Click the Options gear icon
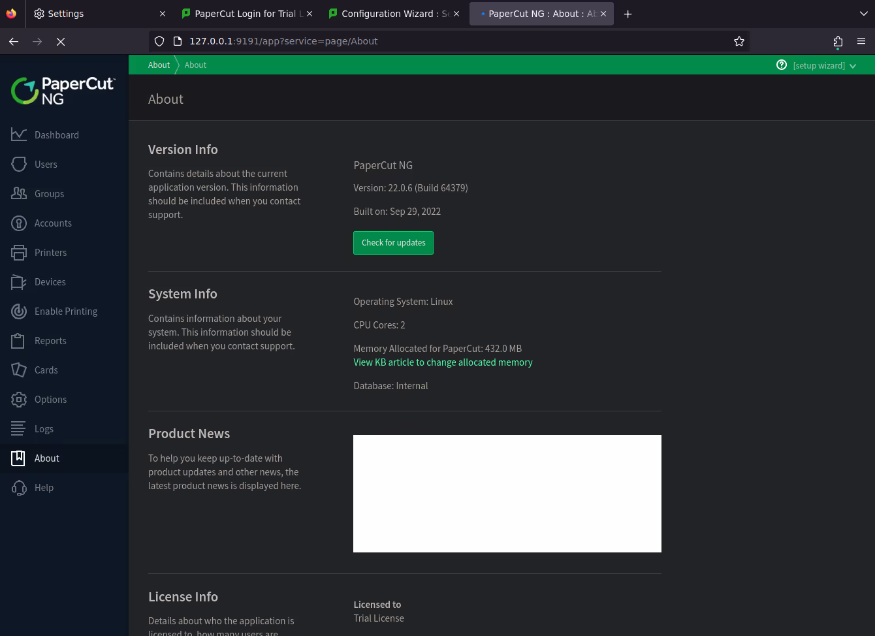The image size is (875, 636). (x=19, y=399)
